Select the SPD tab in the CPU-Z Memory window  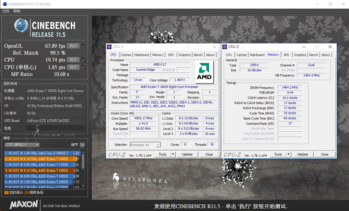286,55
